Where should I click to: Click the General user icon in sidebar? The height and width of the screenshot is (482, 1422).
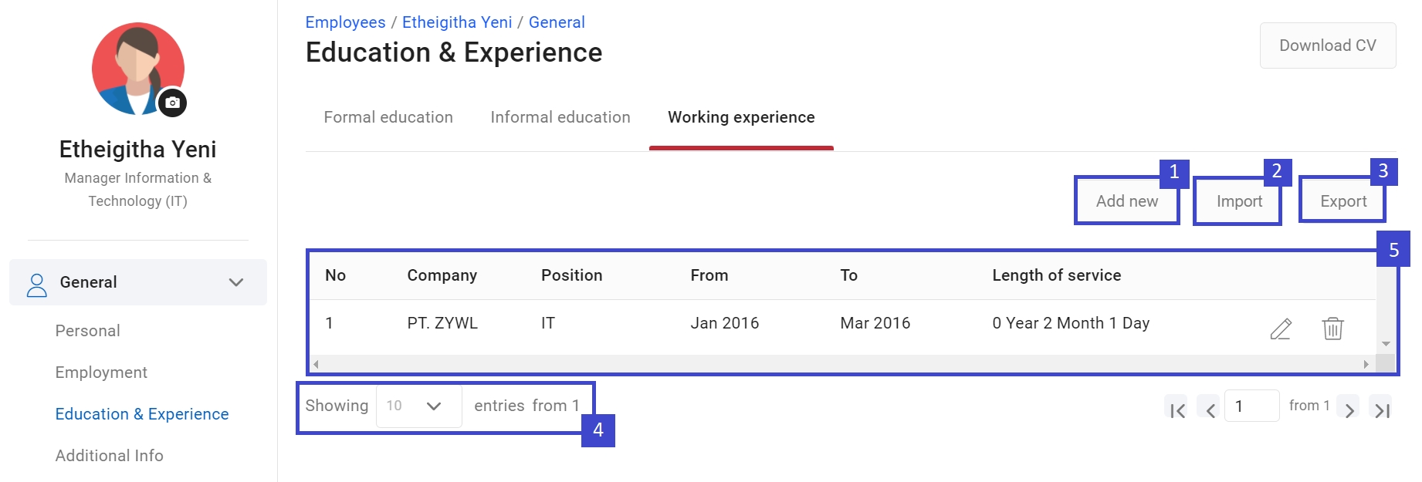coord(36,285)
